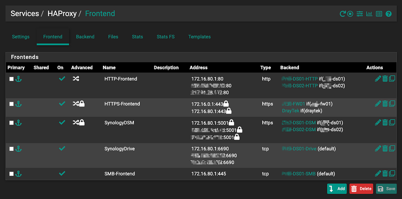402x199 pixels.
Task: Open the DS02-HTTP backend link
Action: pyautogui.click(x=300, y=86)
